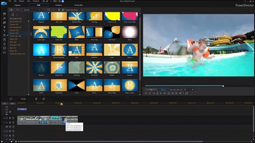Toggle lock on video track 1
The width and height of the screenshot is (255, 143).
tap(13, 118)
